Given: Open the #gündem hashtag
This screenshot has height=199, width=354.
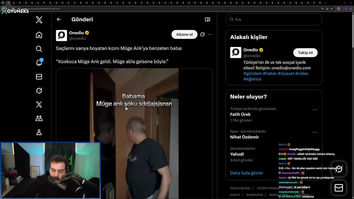Looking at the screenshot, I should click(253, 74).
